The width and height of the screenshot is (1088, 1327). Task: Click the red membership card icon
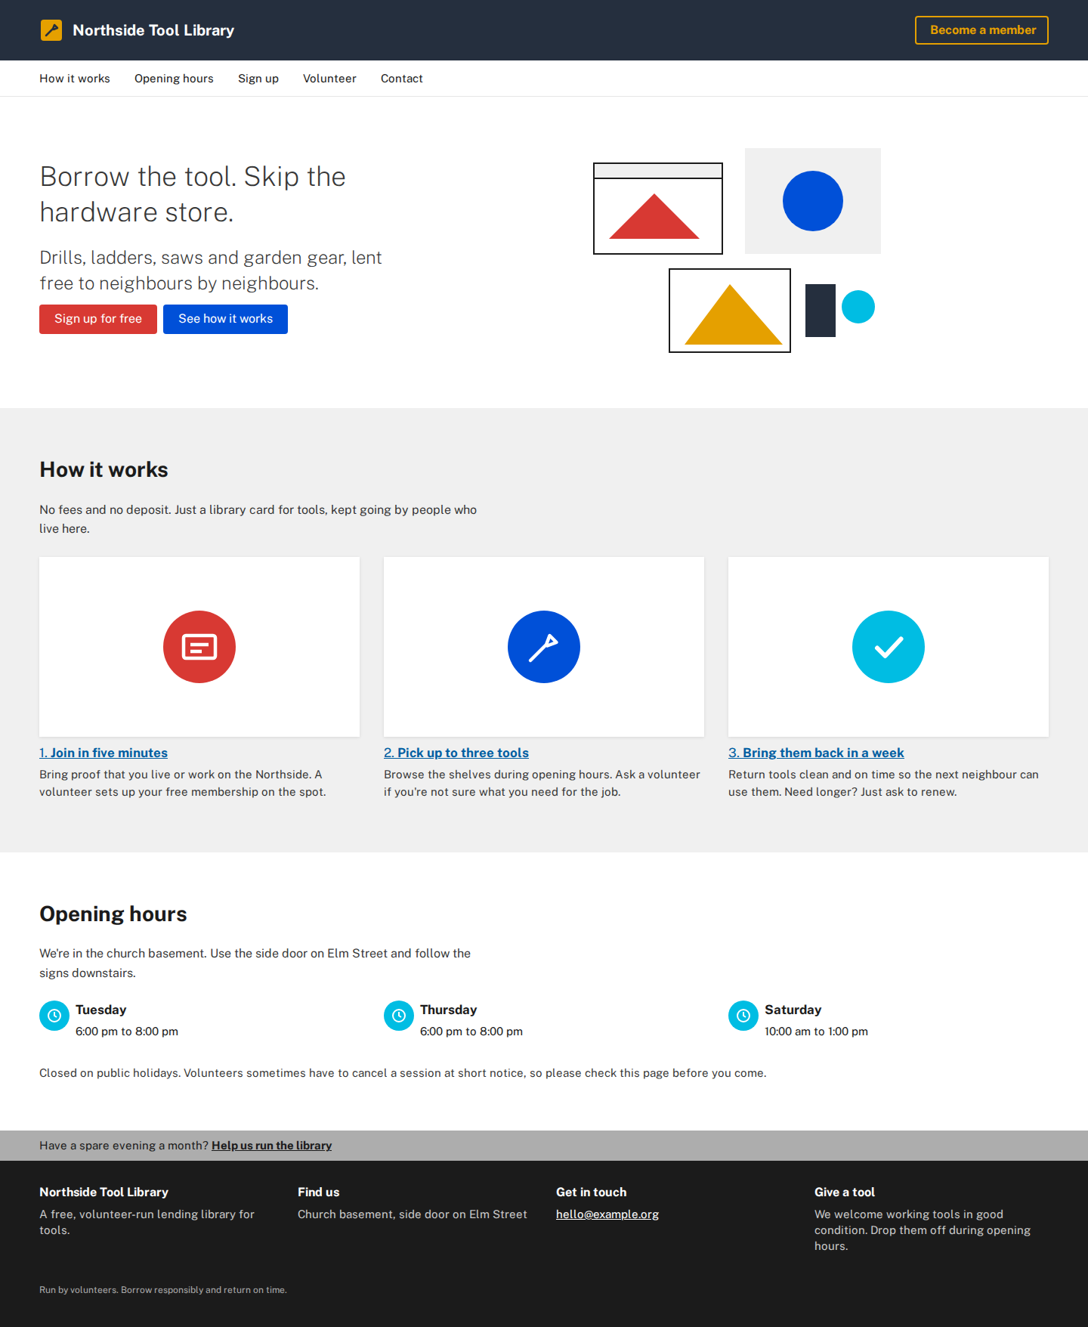pos(199,647)
